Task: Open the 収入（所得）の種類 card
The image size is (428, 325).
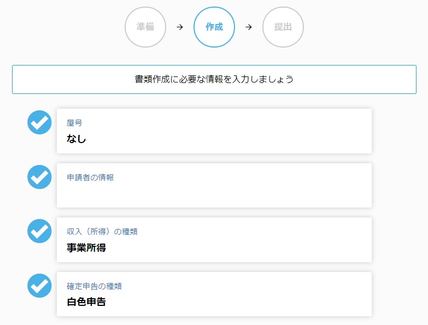Action: [x=214, y=240]
